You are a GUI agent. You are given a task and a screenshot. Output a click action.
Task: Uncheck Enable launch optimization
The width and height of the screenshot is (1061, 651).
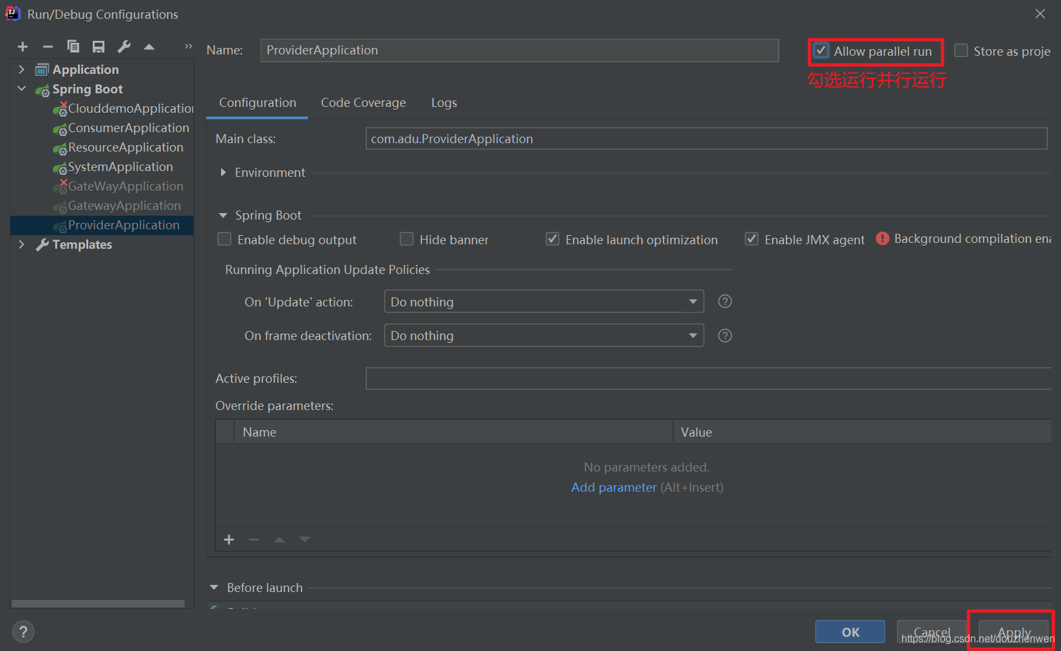[x=553, y=239]
